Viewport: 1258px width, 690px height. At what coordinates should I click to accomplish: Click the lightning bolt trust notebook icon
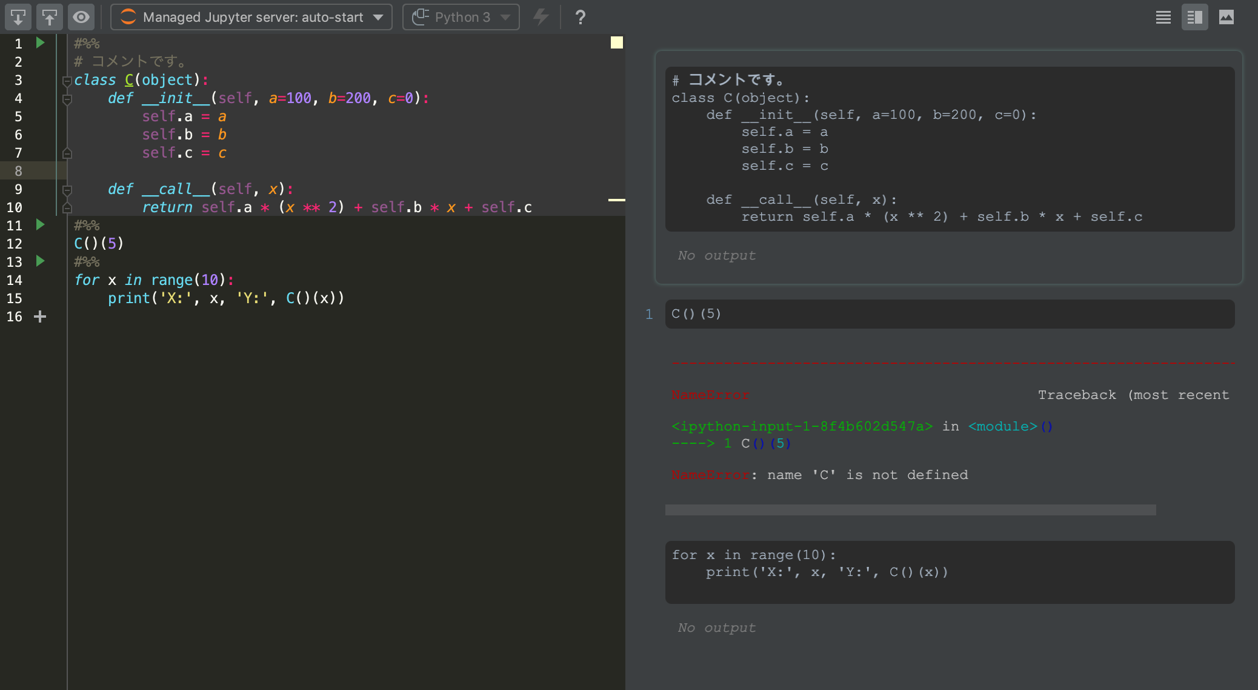(x=541, y=17)
